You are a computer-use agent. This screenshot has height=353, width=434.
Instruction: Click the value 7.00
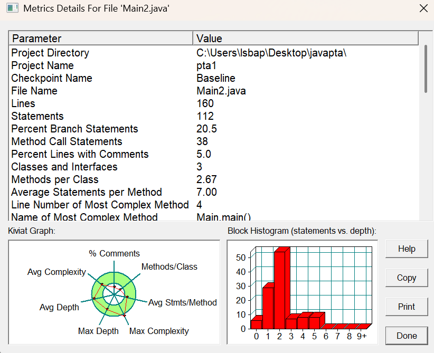point(206,192)
